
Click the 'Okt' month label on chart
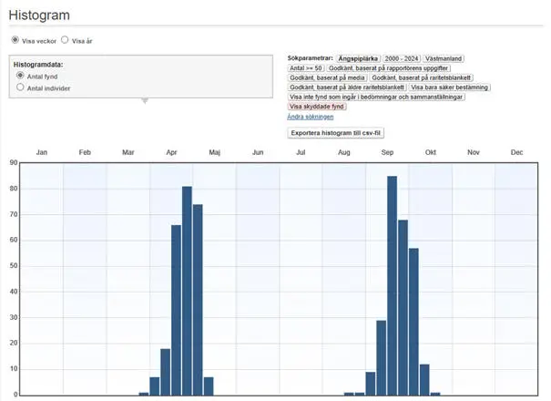pos(431,152)
